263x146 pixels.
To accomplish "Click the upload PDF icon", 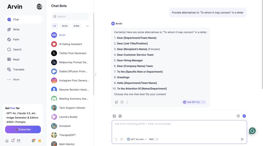I will tap(120, 116).
